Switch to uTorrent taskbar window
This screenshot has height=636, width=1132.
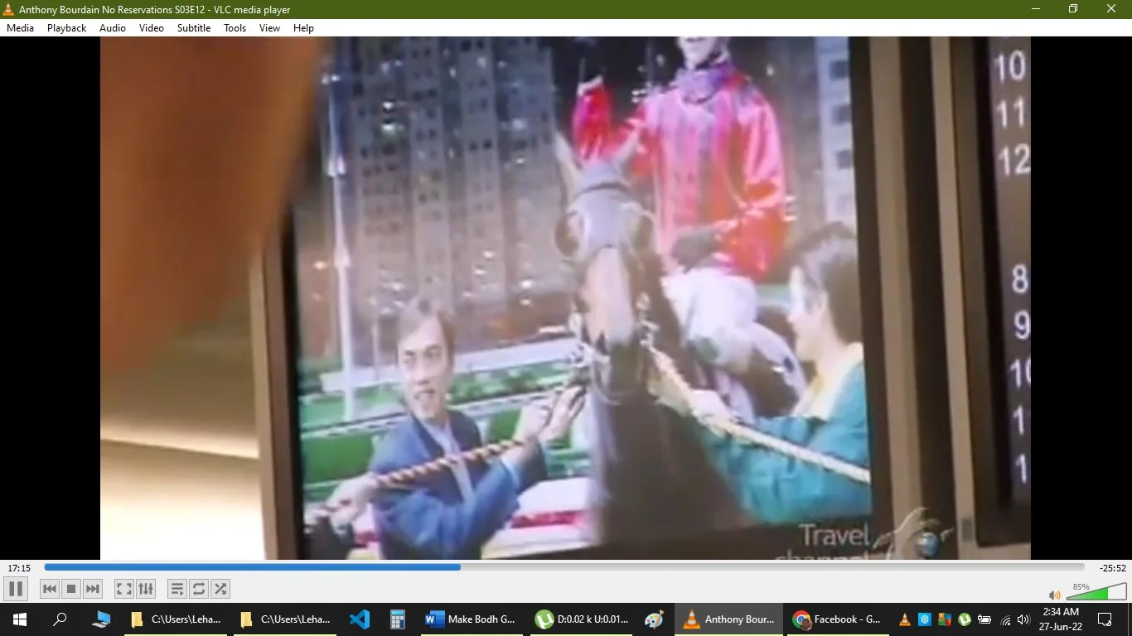coord(582,619)
